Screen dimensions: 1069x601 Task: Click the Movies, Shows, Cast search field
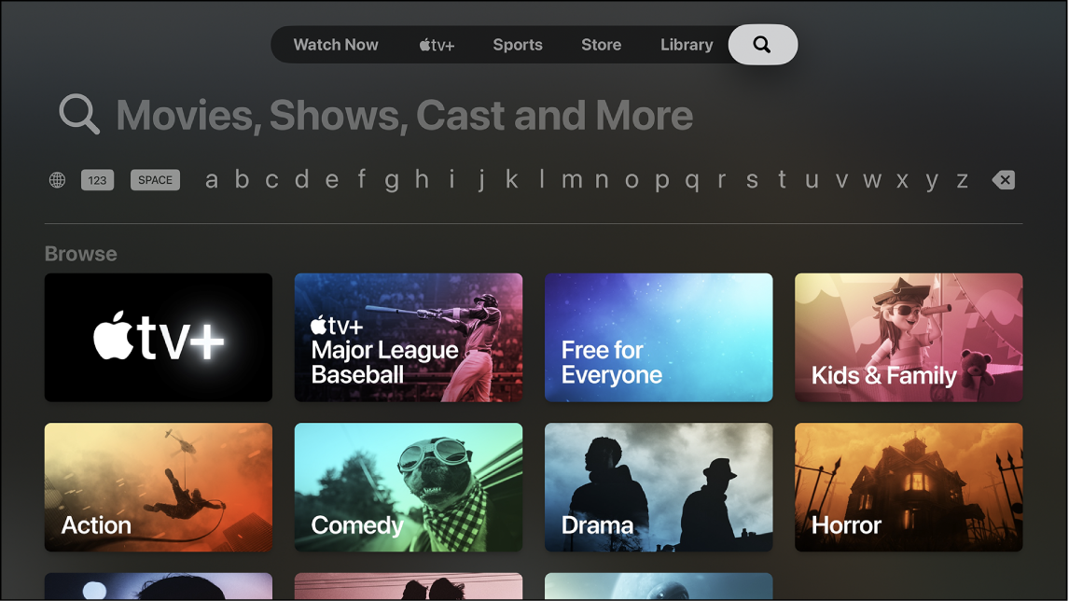[404, 114]
